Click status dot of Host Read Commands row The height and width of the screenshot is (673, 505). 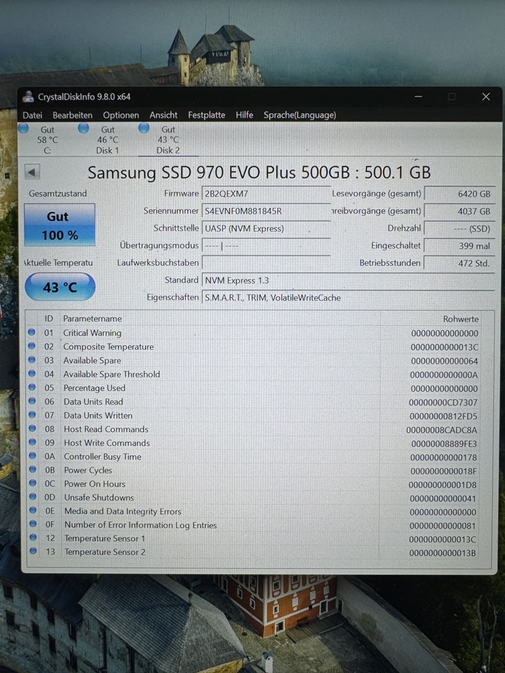(32, 428)
